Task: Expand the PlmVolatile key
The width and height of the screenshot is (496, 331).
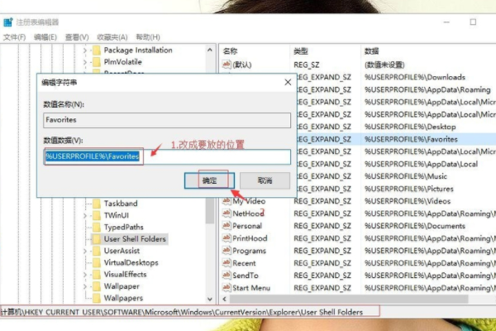Action: [85, 62]
